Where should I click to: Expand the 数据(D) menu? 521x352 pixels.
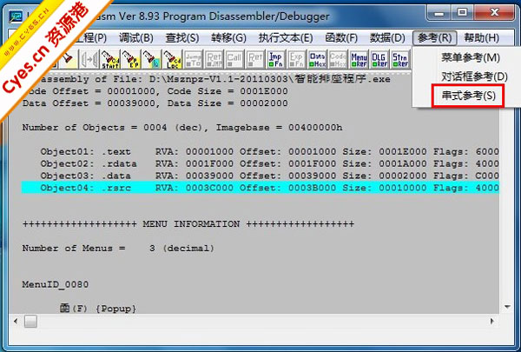[x=386, y=38]
